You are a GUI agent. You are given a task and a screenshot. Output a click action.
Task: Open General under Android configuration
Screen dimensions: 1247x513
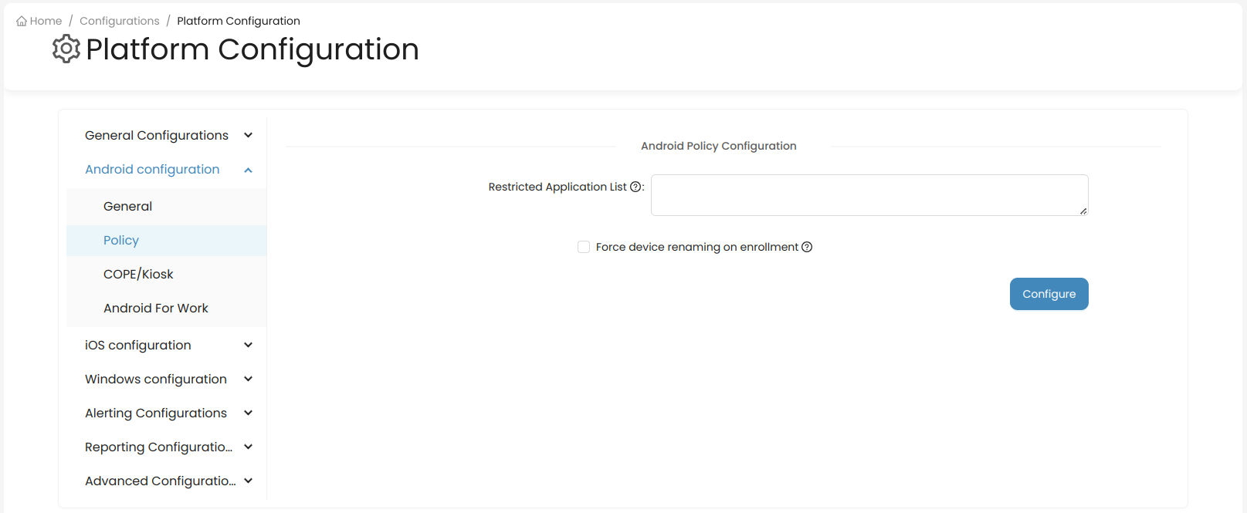click(x=167, y=206)
